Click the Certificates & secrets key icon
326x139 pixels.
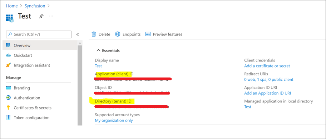coord(8,108)
